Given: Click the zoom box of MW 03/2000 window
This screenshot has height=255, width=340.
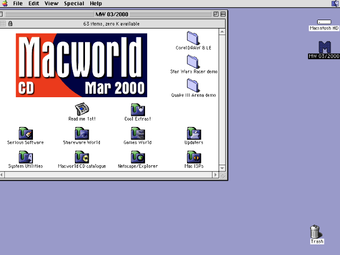Looking at the screenshot, I should tap(216, 14).
